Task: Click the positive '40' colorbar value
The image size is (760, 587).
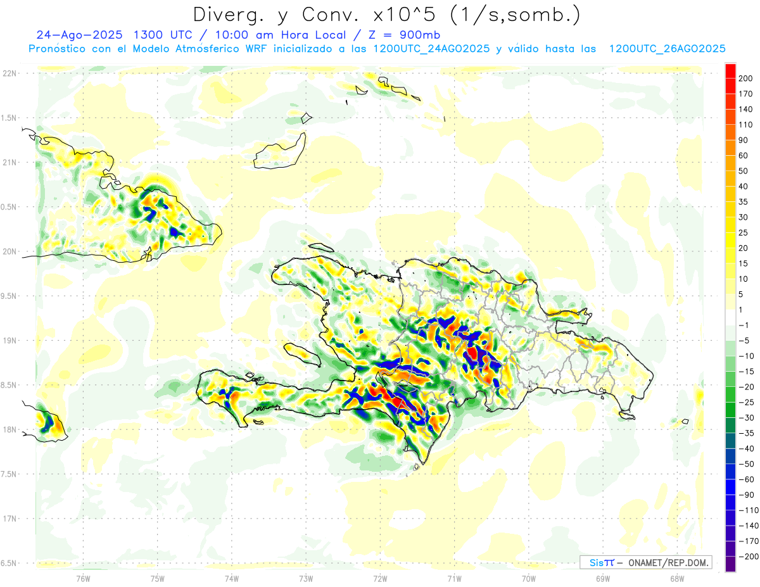Action: pos(744,186)
